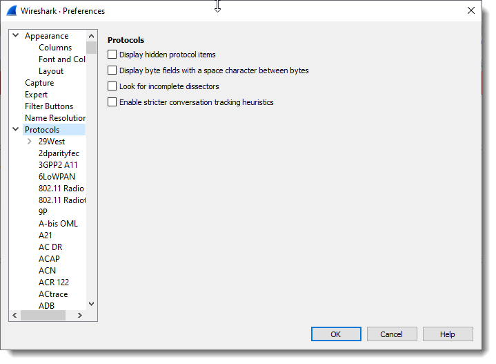Toggle byte fields space character checkbox

112,70
